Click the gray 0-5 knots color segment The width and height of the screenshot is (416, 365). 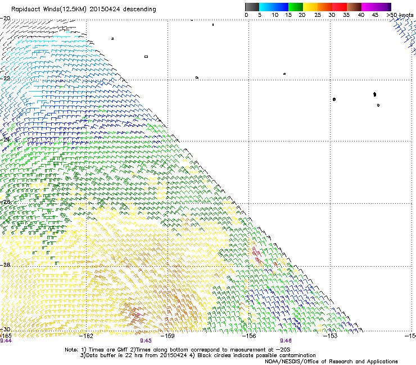[252, 7]
